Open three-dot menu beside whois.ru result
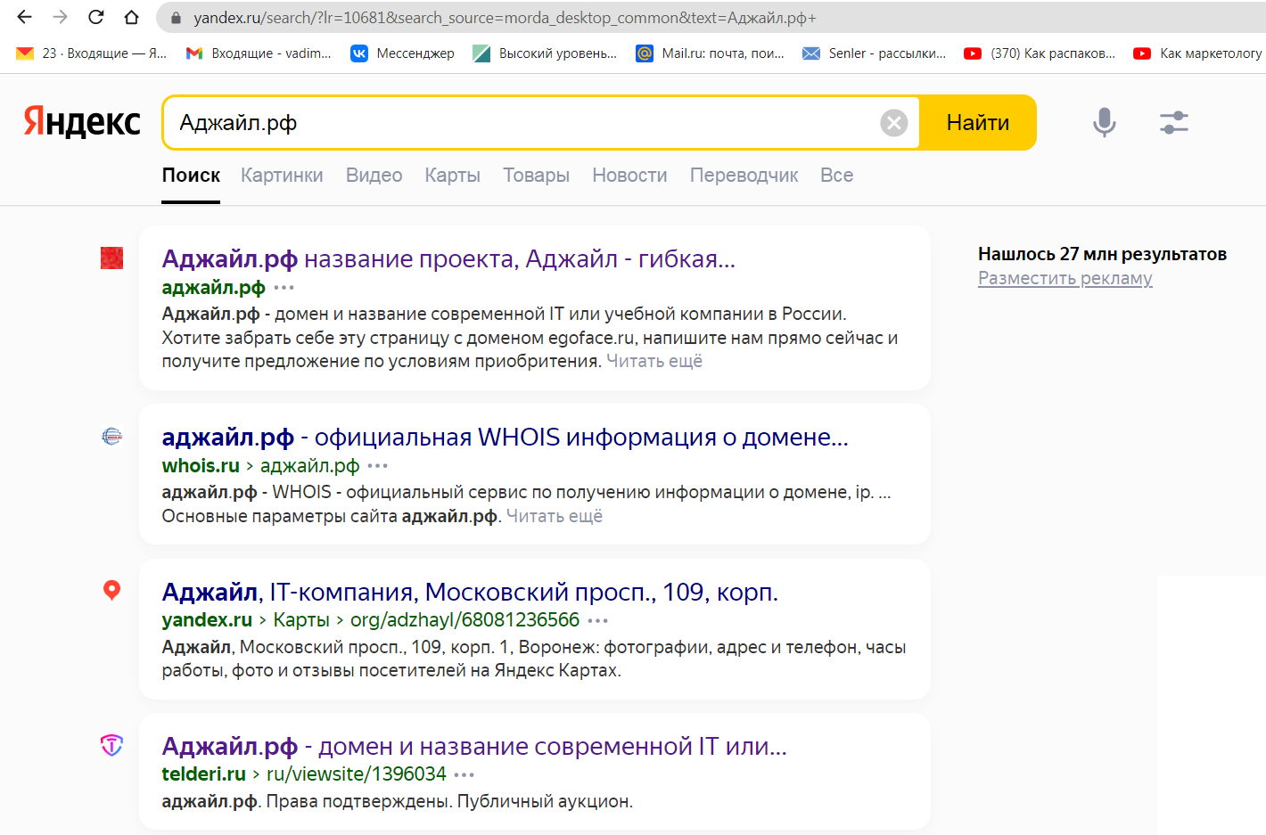Image resolution: width=1266 pixels, height=835 pixels. [378, 466]
